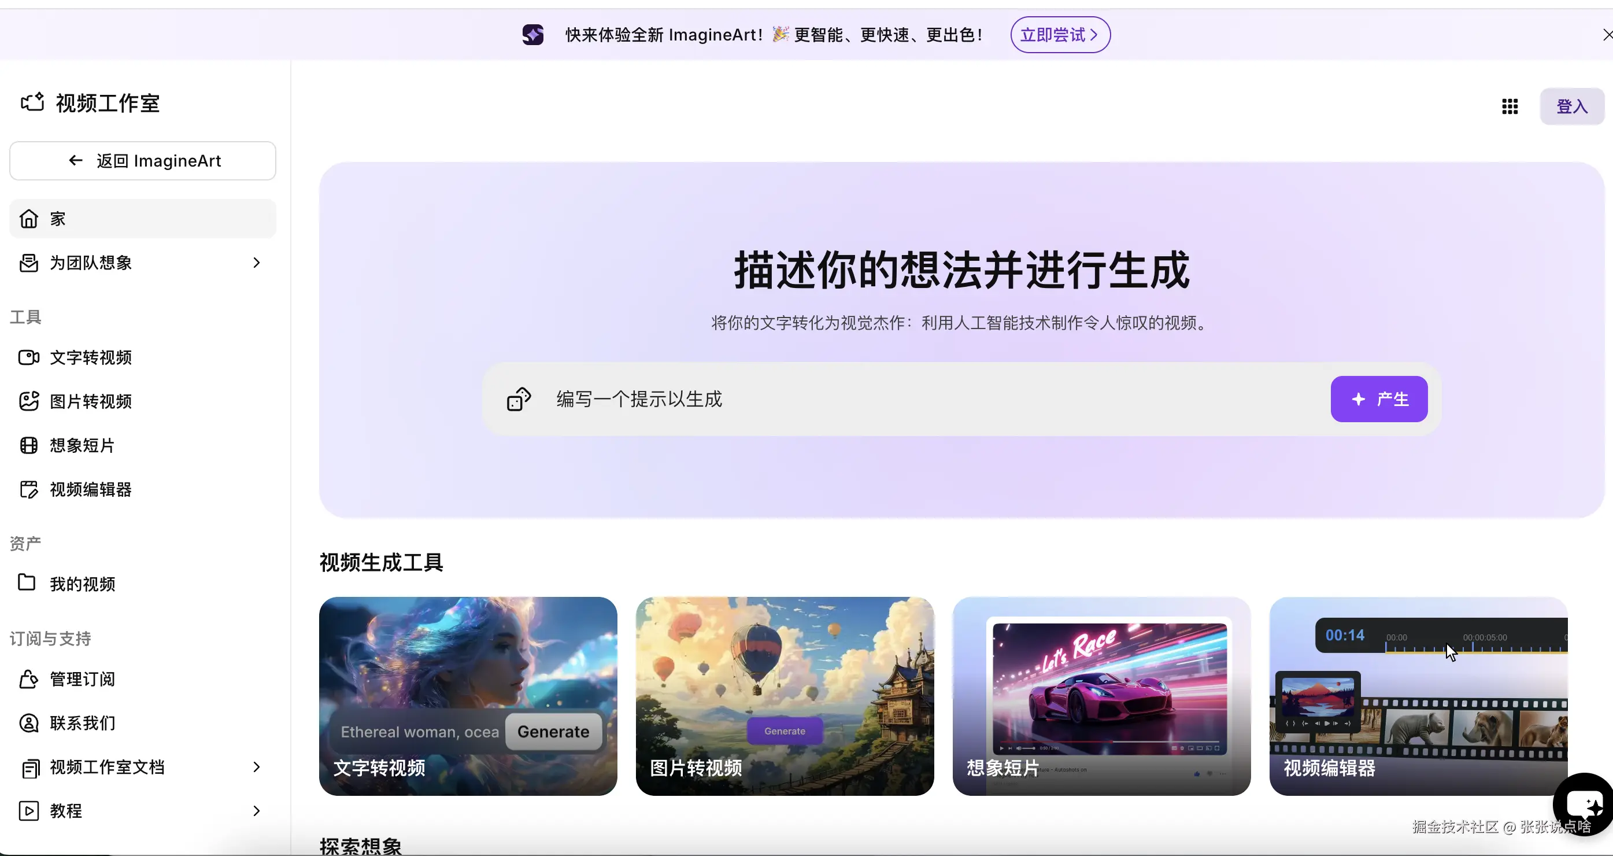The width and height of the screenshot is (1613, 856).
Task: Open 图片转视频 in the sidebar
Action: [x=91, y=401]
